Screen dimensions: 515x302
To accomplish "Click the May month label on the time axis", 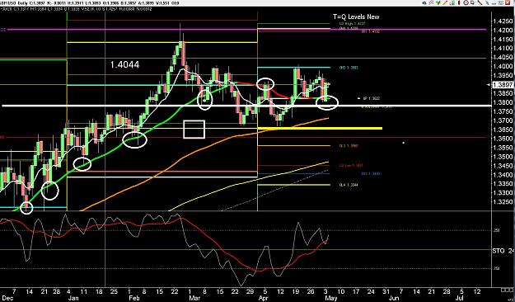I will (x=330, y=298).
